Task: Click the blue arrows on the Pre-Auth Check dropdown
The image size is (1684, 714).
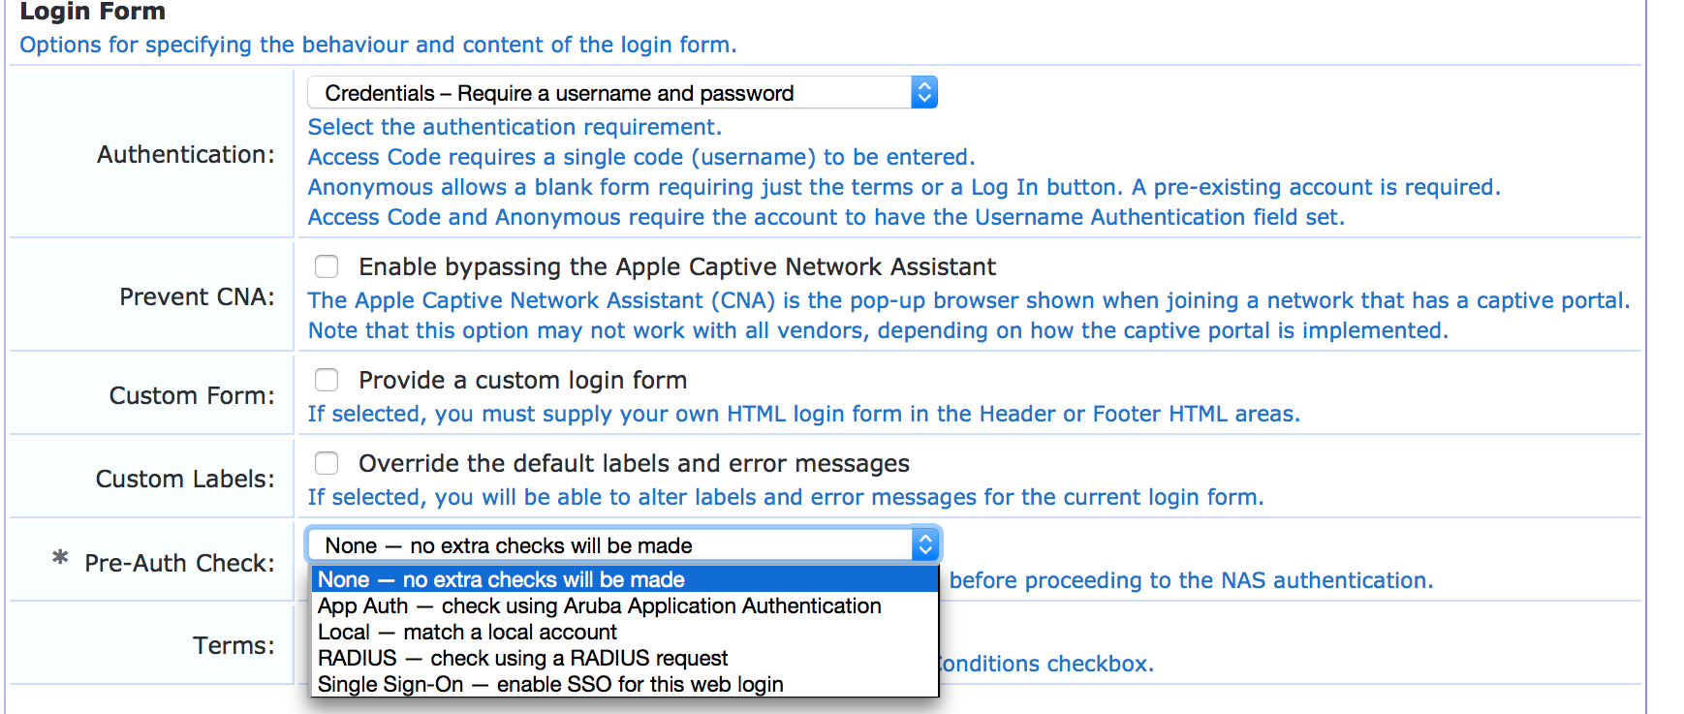Action: (x=925, y=545)
